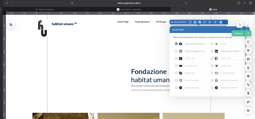Focus the WhatsApp Number field
Viewport: 255px width, 119px height.
point(231,80)
